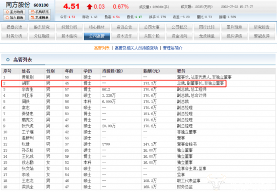Click 加入自选 to add stock to watchlist
The image size is (277, 192).
(14, 18)
